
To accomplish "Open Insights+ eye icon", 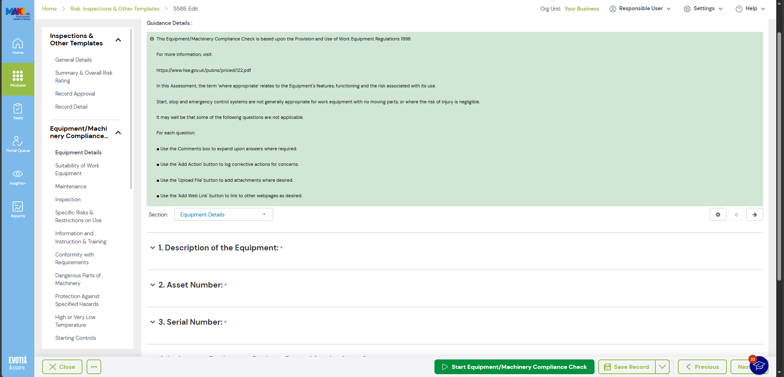I will tap(18, 177).
